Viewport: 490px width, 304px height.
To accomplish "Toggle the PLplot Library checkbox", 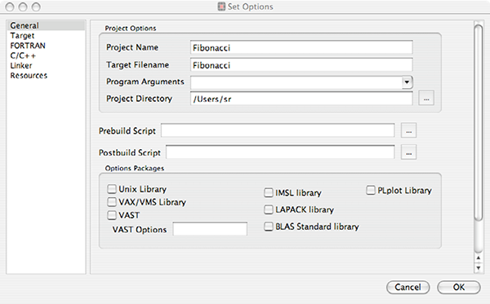I will pyautogui.click(x=371, y=190).
